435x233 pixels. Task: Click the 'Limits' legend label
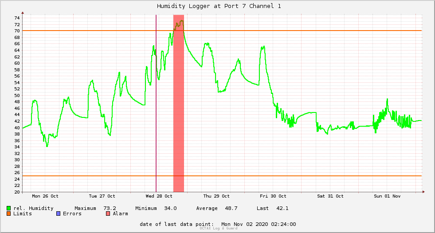[x=23, y=214]
